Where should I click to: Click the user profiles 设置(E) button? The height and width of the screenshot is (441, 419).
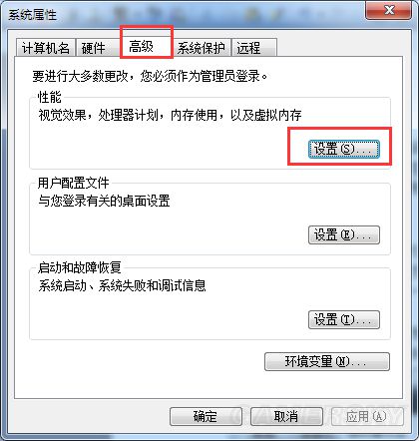coord(344,235)
